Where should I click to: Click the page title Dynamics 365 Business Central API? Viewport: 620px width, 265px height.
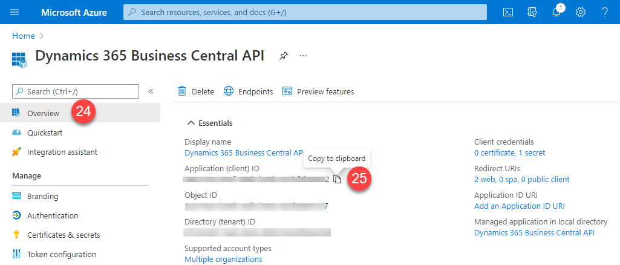click(x=149, y=56)
